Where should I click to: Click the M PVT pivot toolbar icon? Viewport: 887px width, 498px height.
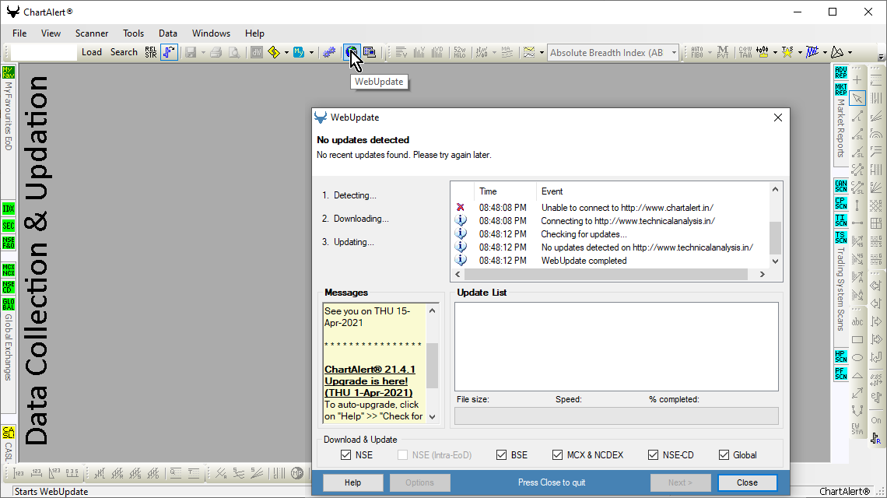[722, 52]
